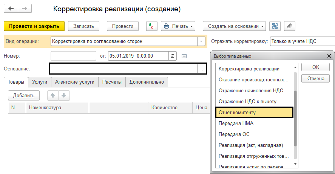
Task: Expand Создать на основании menu
Action: (234, 26)
